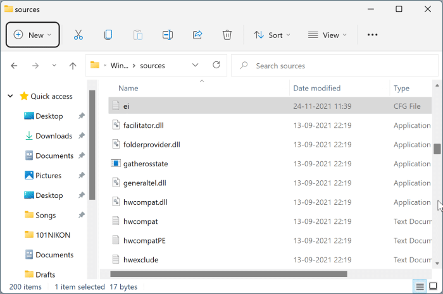The width and height of the screenshot is (443, 294).
Task: Open the See more ellipsis menu
Action: (x=372, y=35)
